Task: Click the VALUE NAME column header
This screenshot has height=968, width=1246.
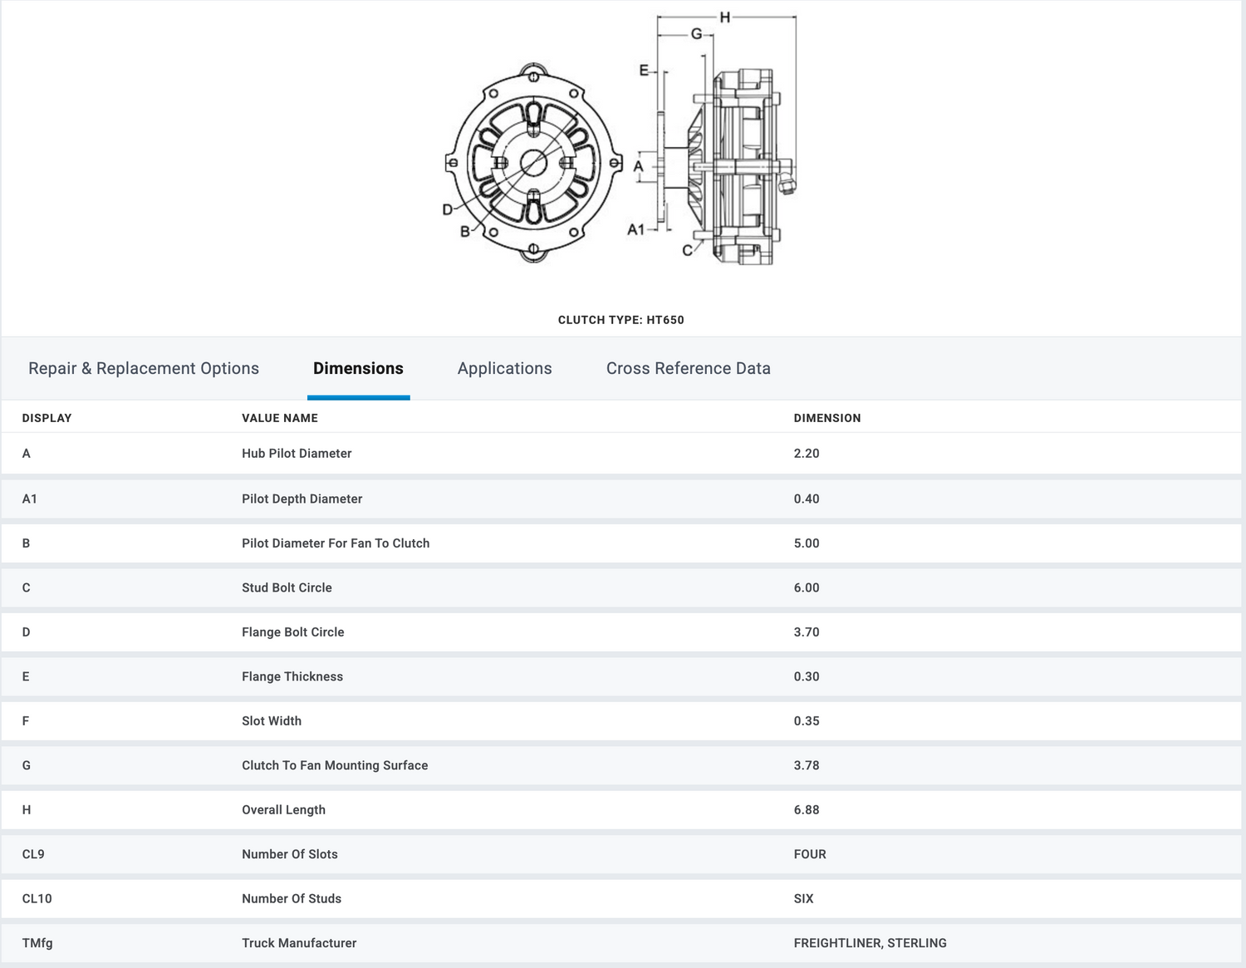Action: pyautogui.click(x=280, y=418)
